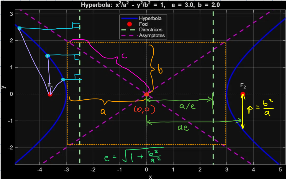The image size is (286, 179).
Task: Click x-axis tick label -2
Action: 93,170
